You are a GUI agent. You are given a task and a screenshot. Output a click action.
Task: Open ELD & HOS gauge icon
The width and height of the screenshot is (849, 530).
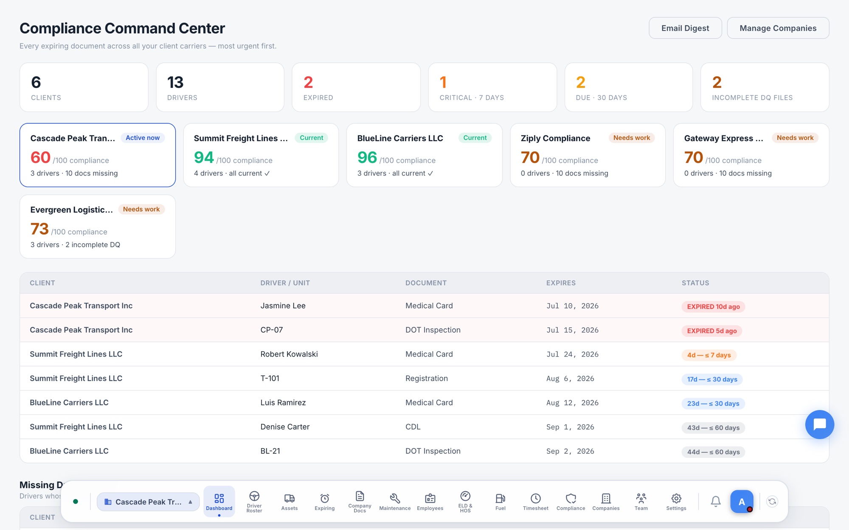(x=465, y=496)
